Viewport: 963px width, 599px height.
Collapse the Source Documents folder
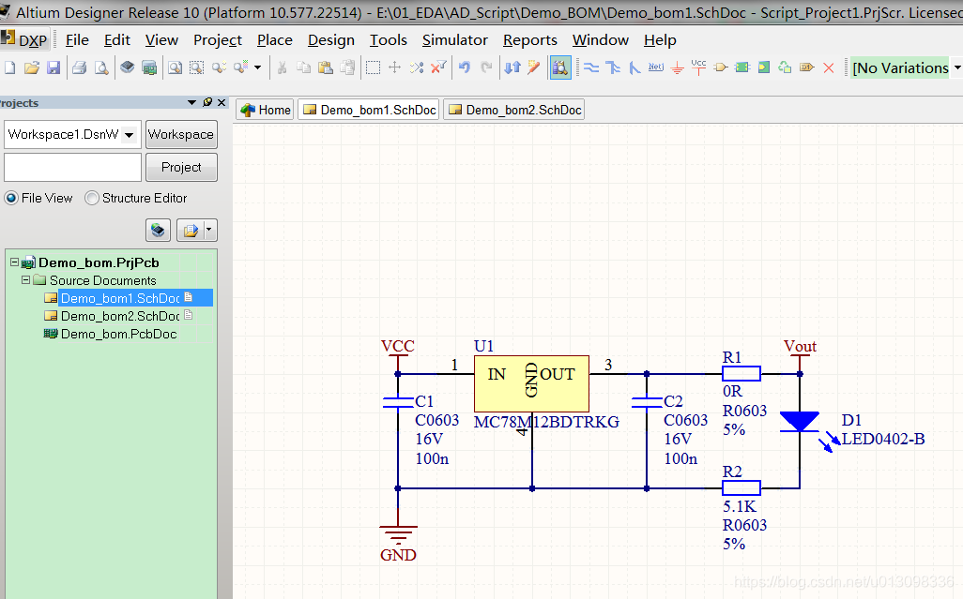click(26, 280)
